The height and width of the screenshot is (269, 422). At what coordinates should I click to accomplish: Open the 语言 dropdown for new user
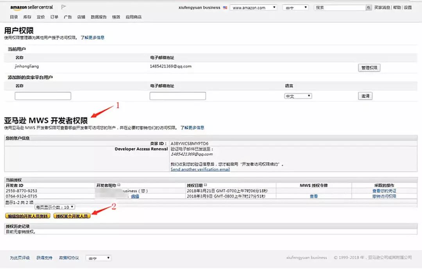298,96
